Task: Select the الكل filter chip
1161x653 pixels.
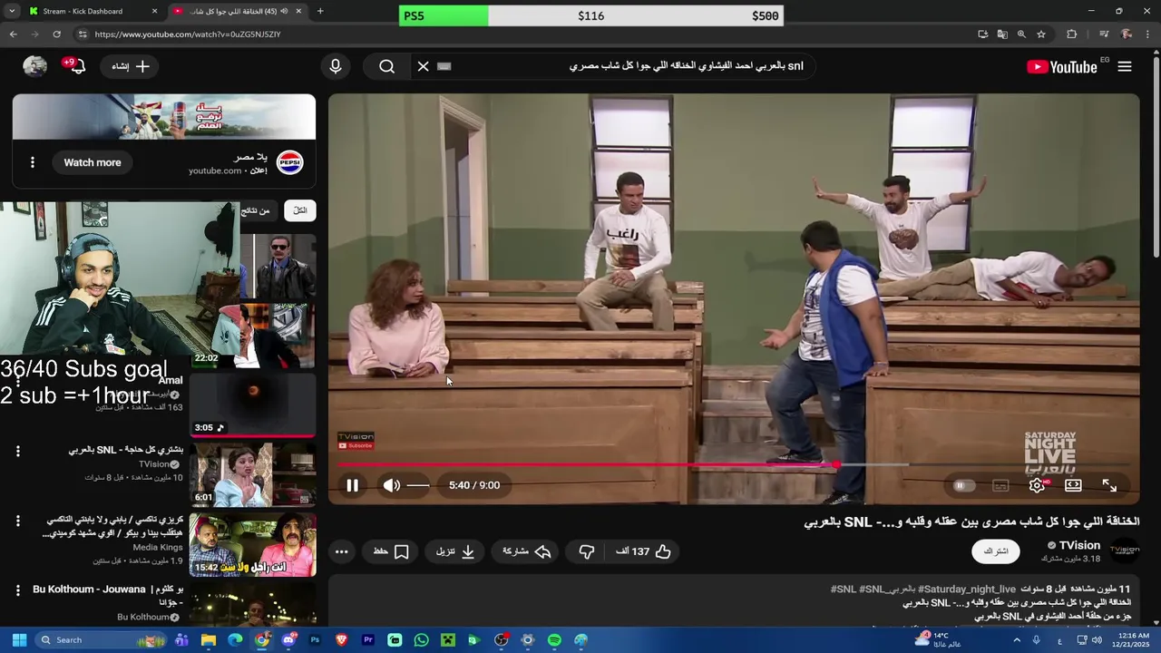Action: click(x=300, y=210)
